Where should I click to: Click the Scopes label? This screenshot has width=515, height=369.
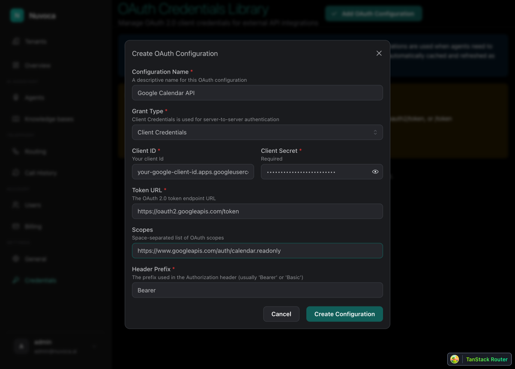[142, 230]
